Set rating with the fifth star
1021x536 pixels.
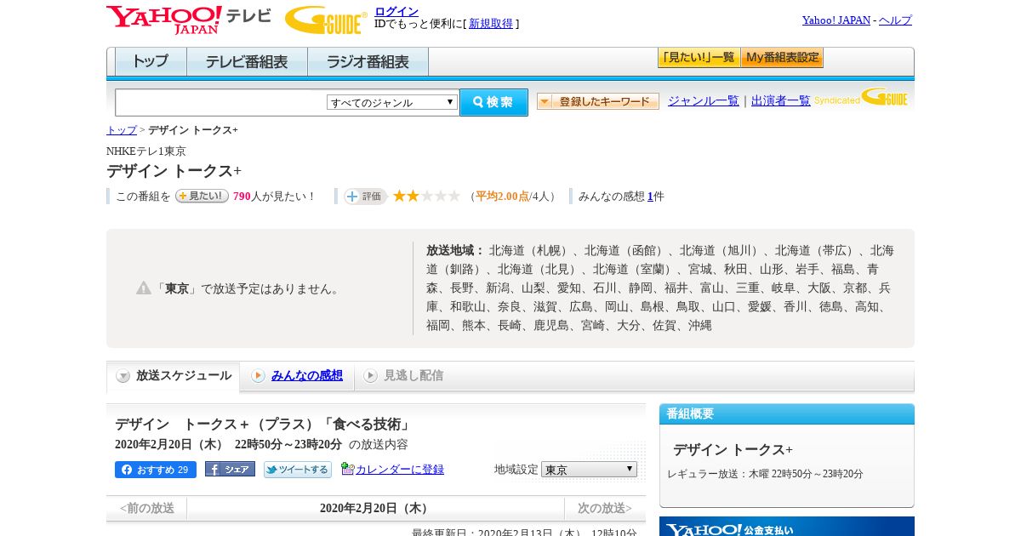454,196
